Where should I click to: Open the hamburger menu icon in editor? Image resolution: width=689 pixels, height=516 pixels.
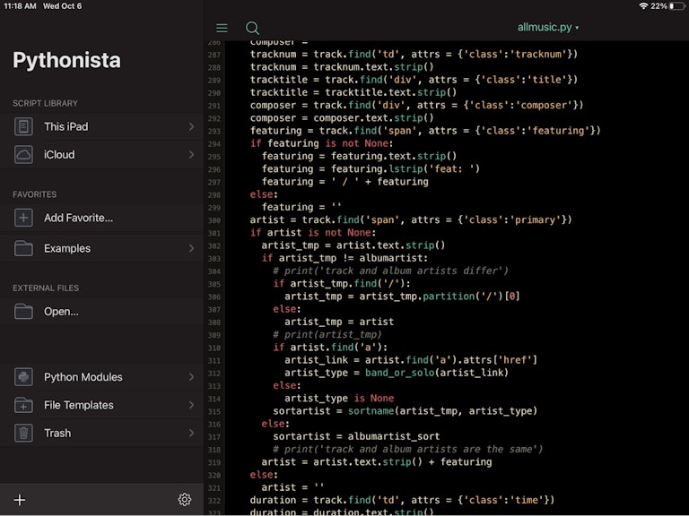[x=222, y=28]
